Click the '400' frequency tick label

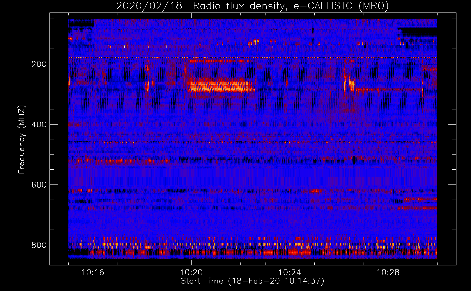point(39,125)
